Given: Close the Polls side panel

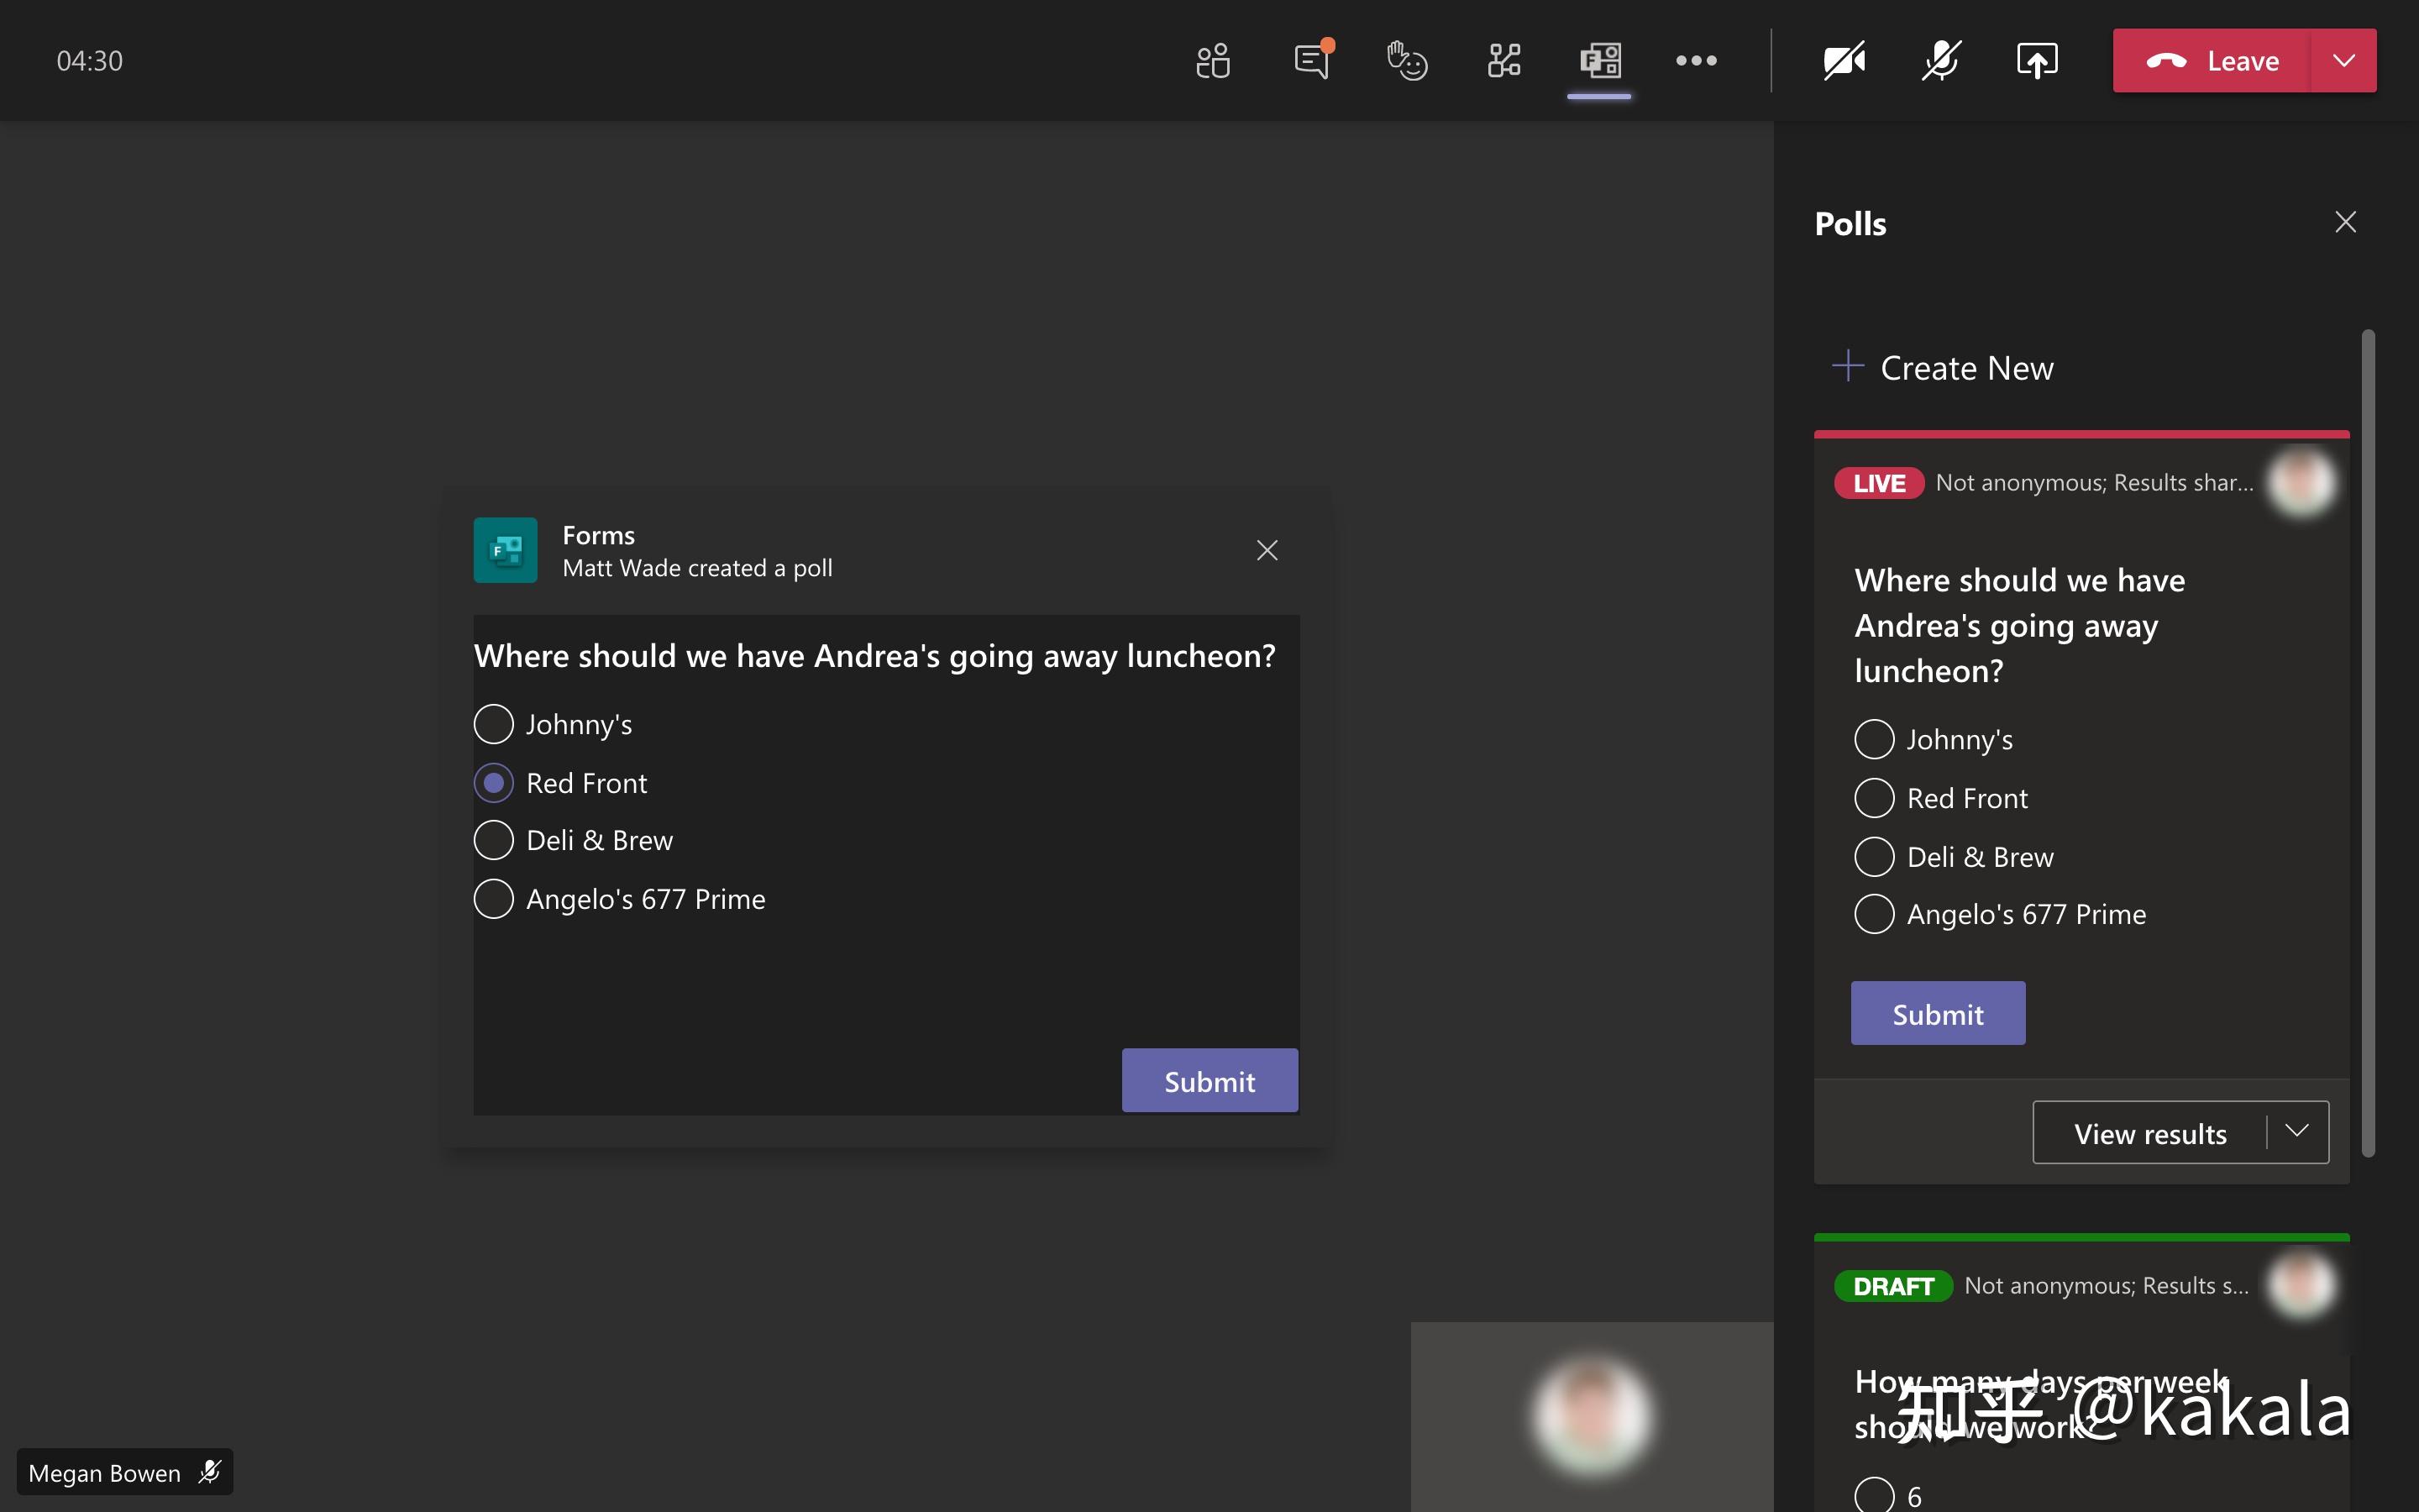Looking at the screenshot, I should click(x=2346, y=221).
